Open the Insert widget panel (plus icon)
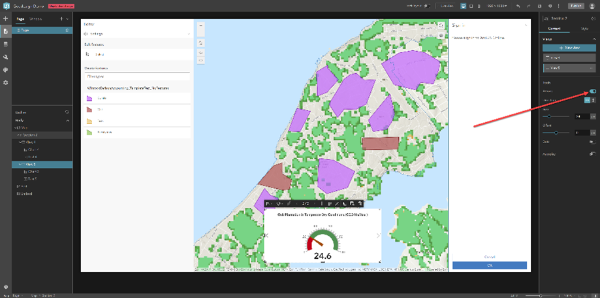This screenshot has height=298, width=600. tap(5, 18)
